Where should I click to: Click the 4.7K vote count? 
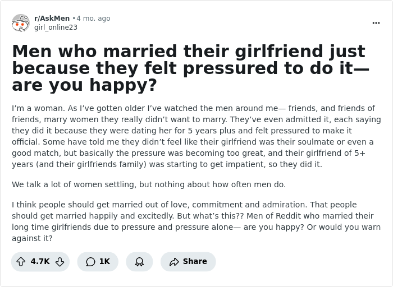click(x=40, y=262)
